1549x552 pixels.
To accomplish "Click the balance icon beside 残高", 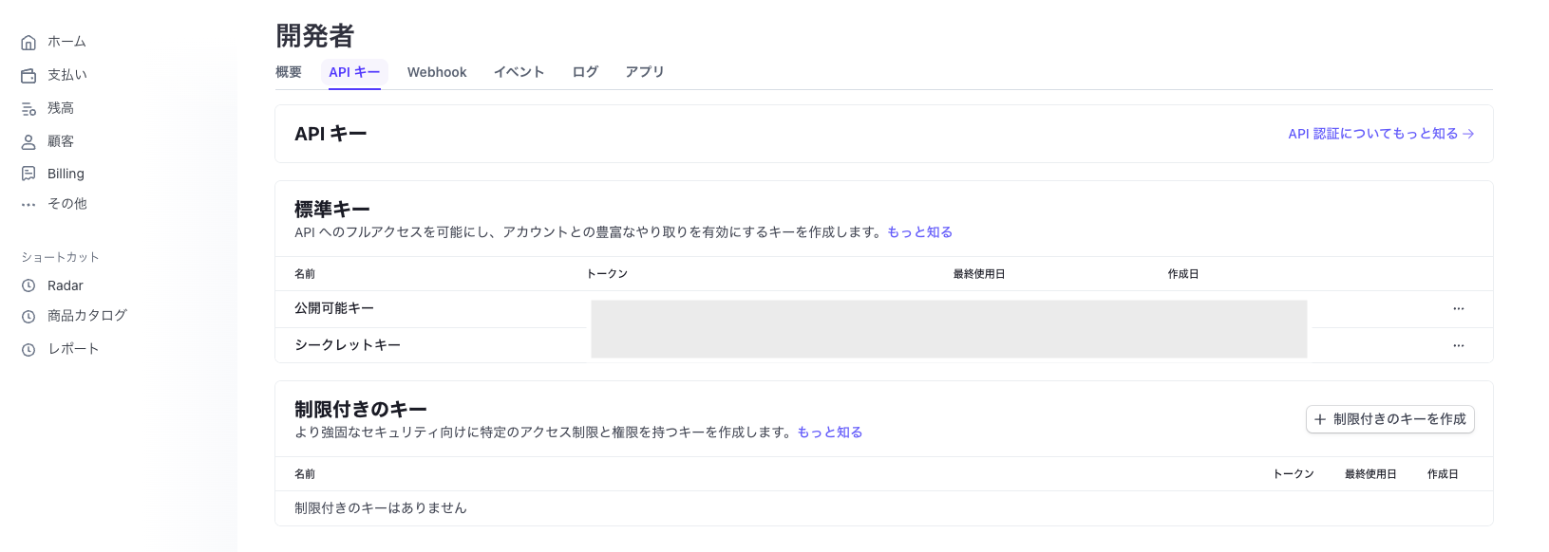I will click(28, 109).
